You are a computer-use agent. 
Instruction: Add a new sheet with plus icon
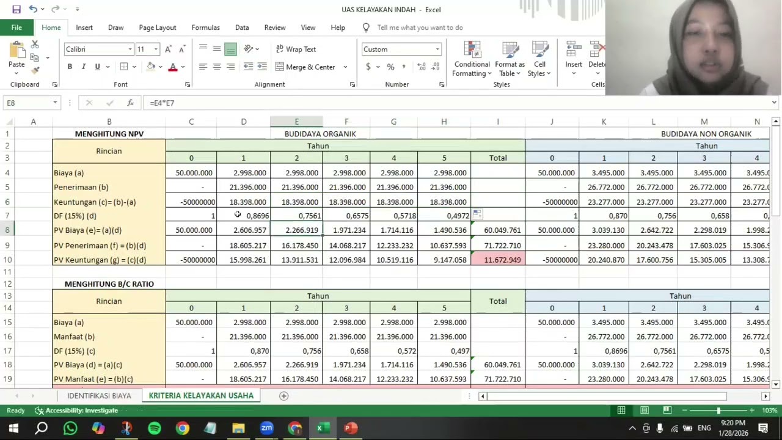pyautogui.click(x=283, y=396)
